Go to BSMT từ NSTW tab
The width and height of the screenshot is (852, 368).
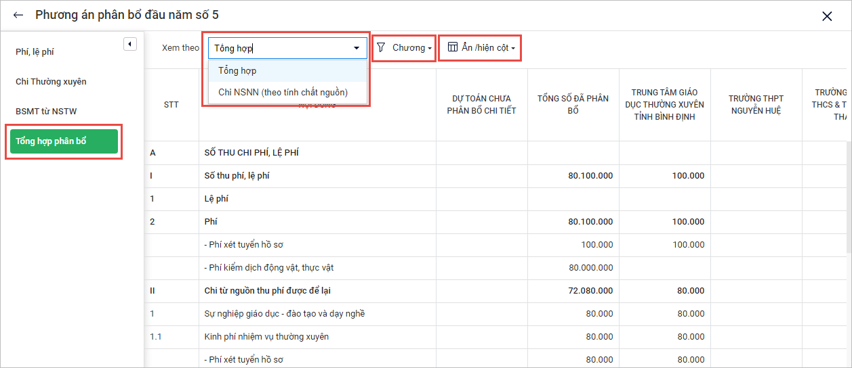(x=46, y=111)
